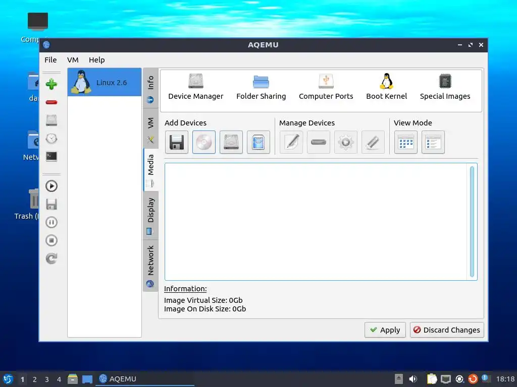The width and height of the screenshot is (517, 387).
Task: Click the volume icon in system tray
Action: point(413,379)
